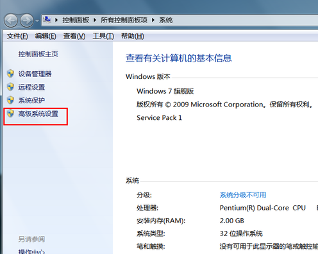This screenshot has height=254, width=318.
Task: Click the 32 位操作系统 value
Action: (241, 233)
